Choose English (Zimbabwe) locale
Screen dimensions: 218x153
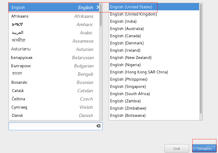tap(154, 108)
